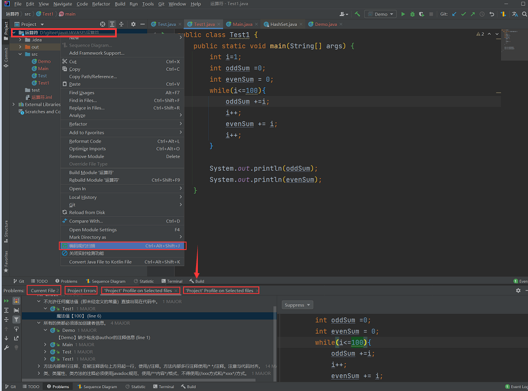Collapse the Demo 1 MAJOR inspection node
This screenshot has height=391, width=528.
pos(45,331)
